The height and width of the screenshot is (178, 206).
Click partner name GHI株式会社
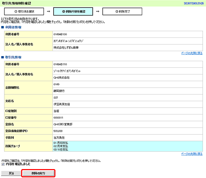(61, 78)
